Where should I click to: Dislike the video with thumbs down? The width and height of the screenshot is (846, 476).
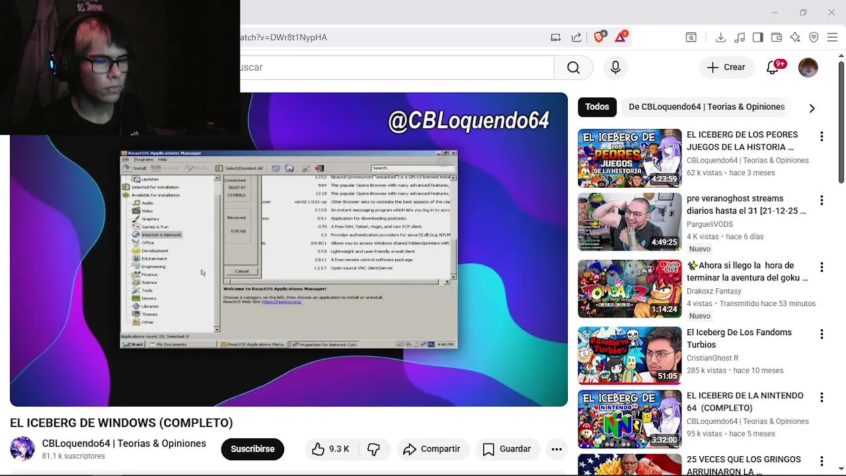pos(373,449)
